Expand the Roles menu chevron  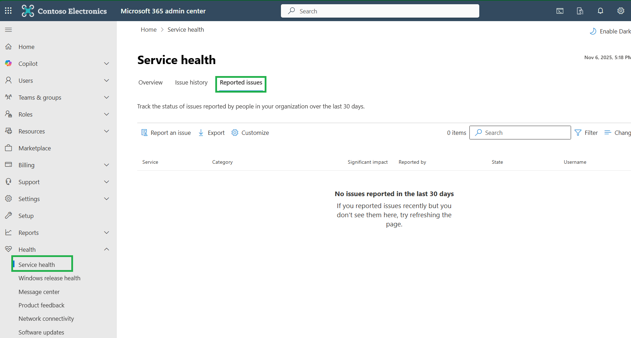[107, 114]
